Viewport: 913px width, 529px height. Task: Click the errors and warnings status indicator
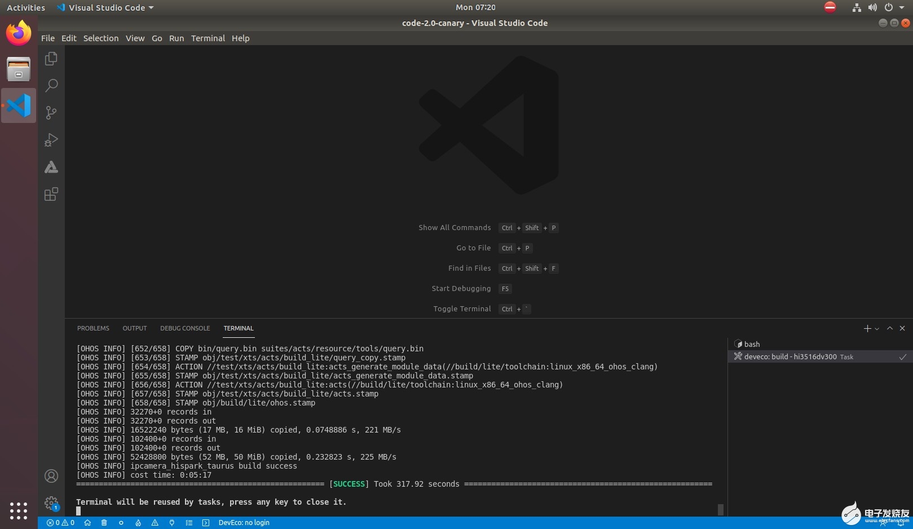pyautogui.click(x=60, y=523)
